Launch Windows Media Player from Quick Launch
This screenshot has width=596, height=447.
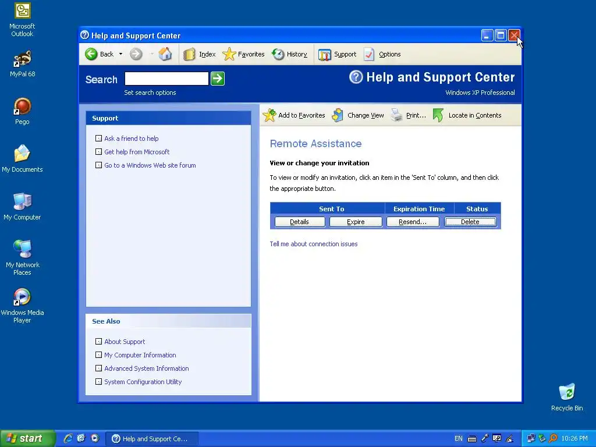(95, 438)
